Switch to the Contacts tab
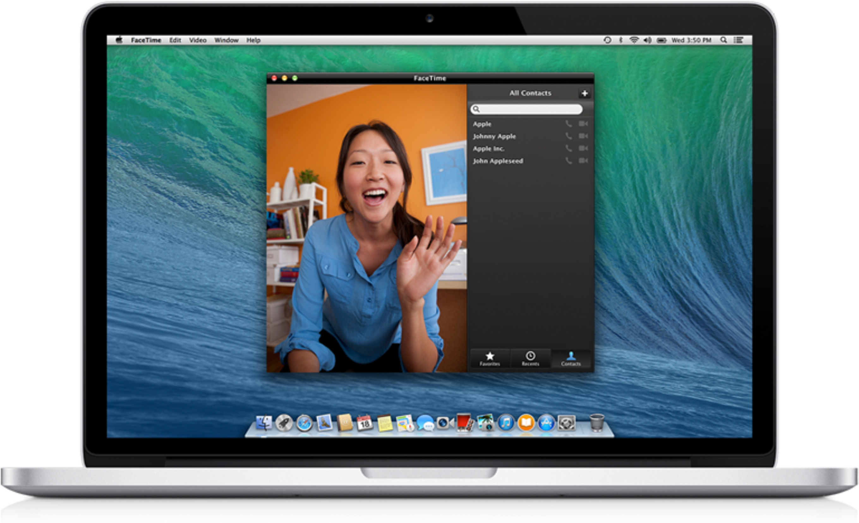This screenshot has height=523, width=859. tap(571, 359)
